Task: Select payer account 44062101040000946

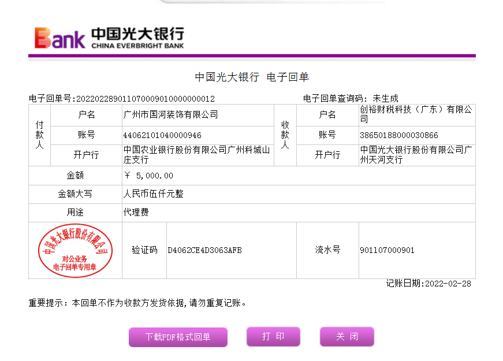Action: coord(162,135)
